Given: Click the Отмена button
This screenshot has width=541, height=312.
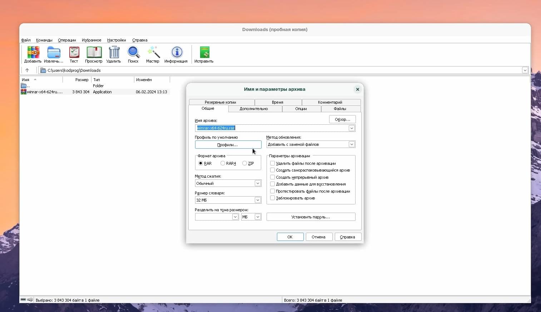Looking at the screenshot, I should click(319, 237).
